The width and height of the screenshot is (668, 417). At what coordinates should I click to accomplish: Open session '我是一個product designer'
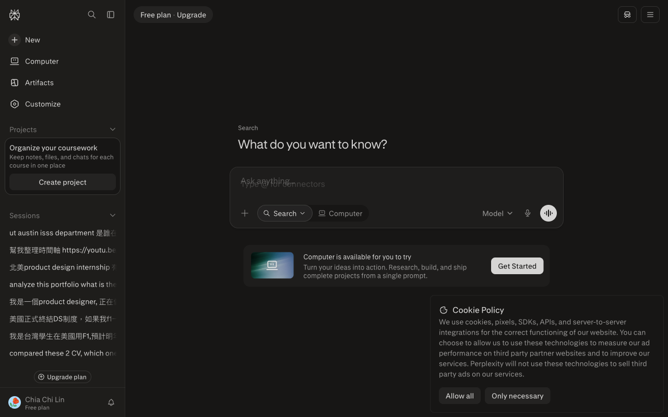click(63, 302)
